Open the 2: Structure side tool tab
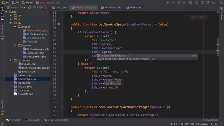224x126 pixels. tap(2, 33)
